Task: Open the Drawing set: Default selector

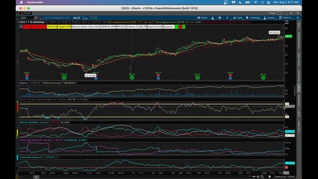Action: (x=284, y=177)
